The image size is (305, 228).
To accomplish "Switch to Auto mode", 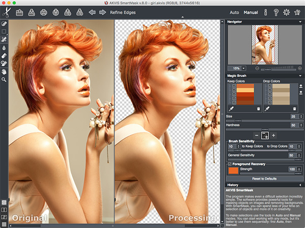I will (x=234, y=12).
